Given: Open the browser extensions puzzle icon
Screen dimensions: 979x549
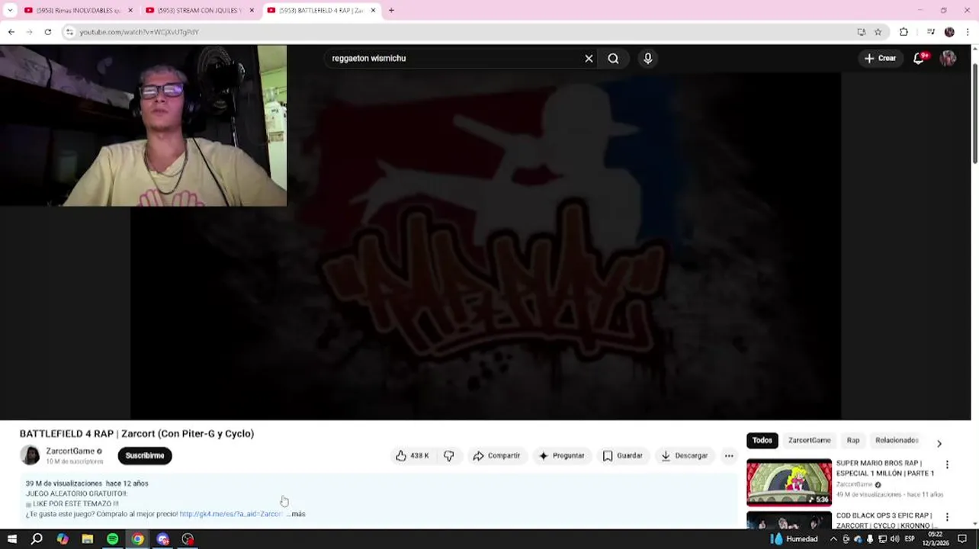Looking at the screenshot, I should (x=904, y=32).
